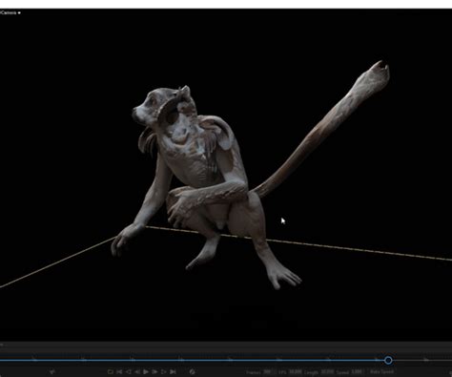Play the animation
452x377 pixels.
point(146,371)
